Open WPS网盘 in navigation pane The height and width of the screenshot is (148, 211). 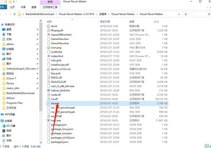pos(10,114)
